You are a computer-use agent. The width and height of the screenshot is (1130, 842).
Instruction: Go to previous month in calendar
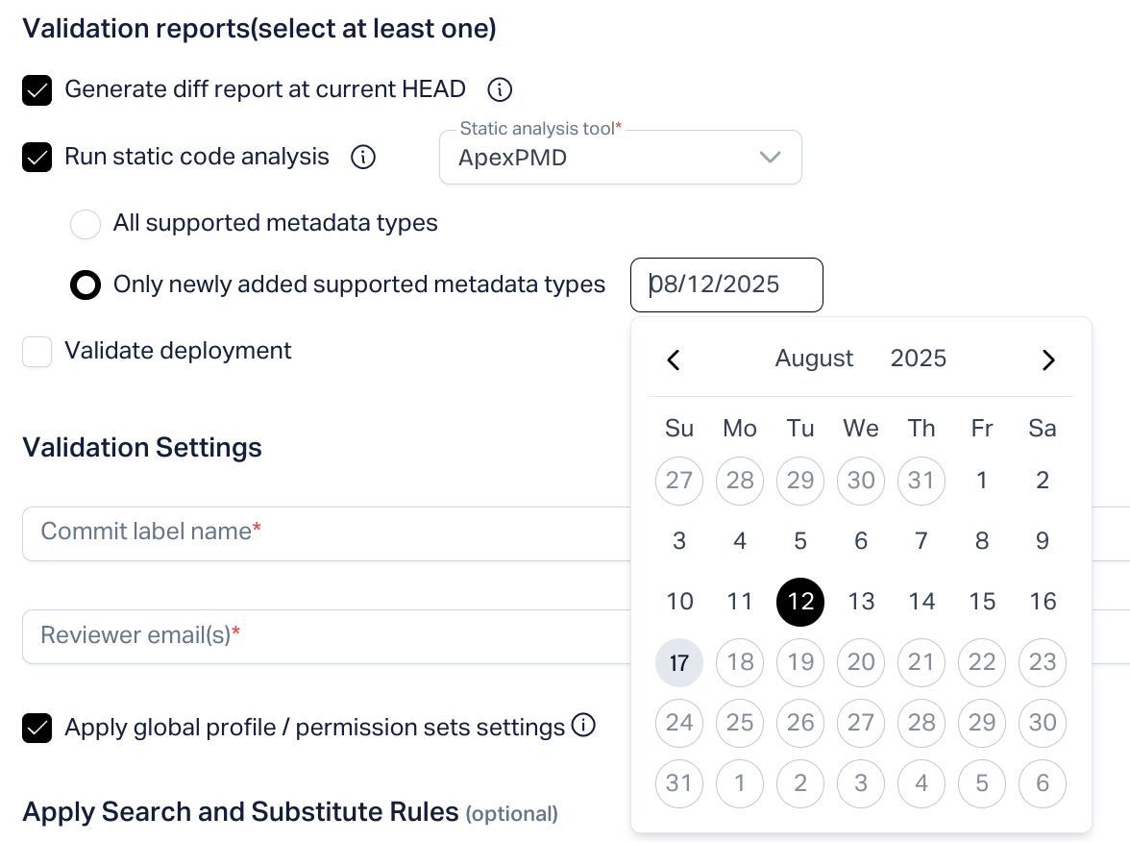tap(674, 359)
